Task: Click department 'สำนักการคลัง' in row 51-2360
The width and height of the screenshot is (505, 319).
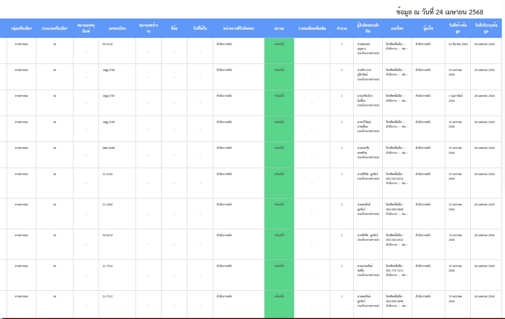Action: 224,204
